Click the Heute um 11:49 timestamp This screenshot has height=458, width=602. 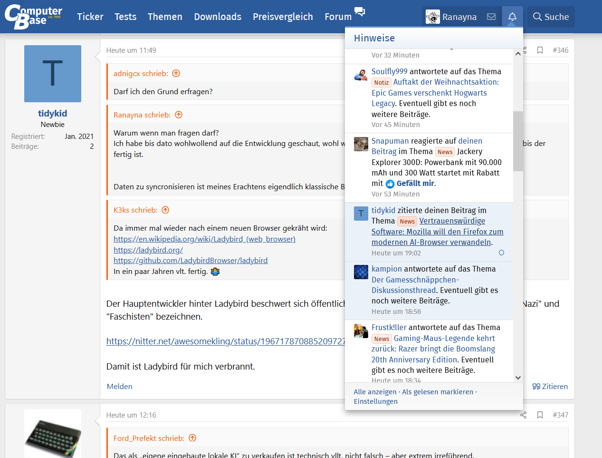(131, 50)
